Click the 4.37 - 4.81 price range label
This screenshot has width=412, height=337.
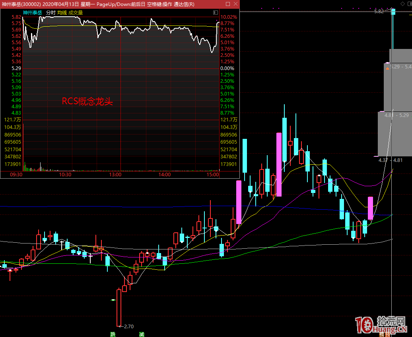point(391,160)
